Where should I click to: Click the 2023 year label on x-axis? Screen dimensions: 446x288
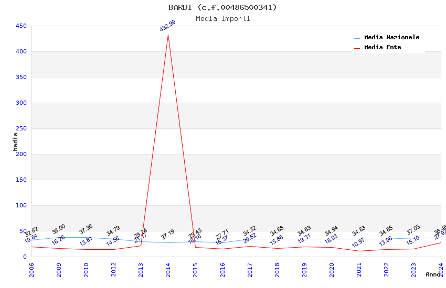pyautogui.click(x=414, y=270)
